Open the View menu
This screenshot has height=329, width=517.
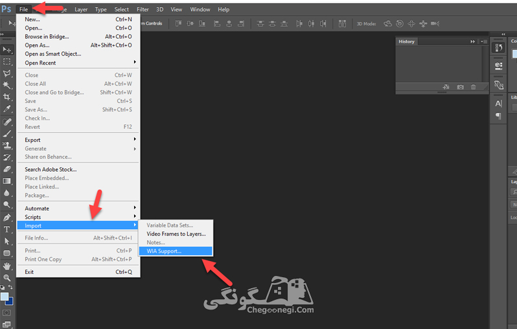pos(176,10)
